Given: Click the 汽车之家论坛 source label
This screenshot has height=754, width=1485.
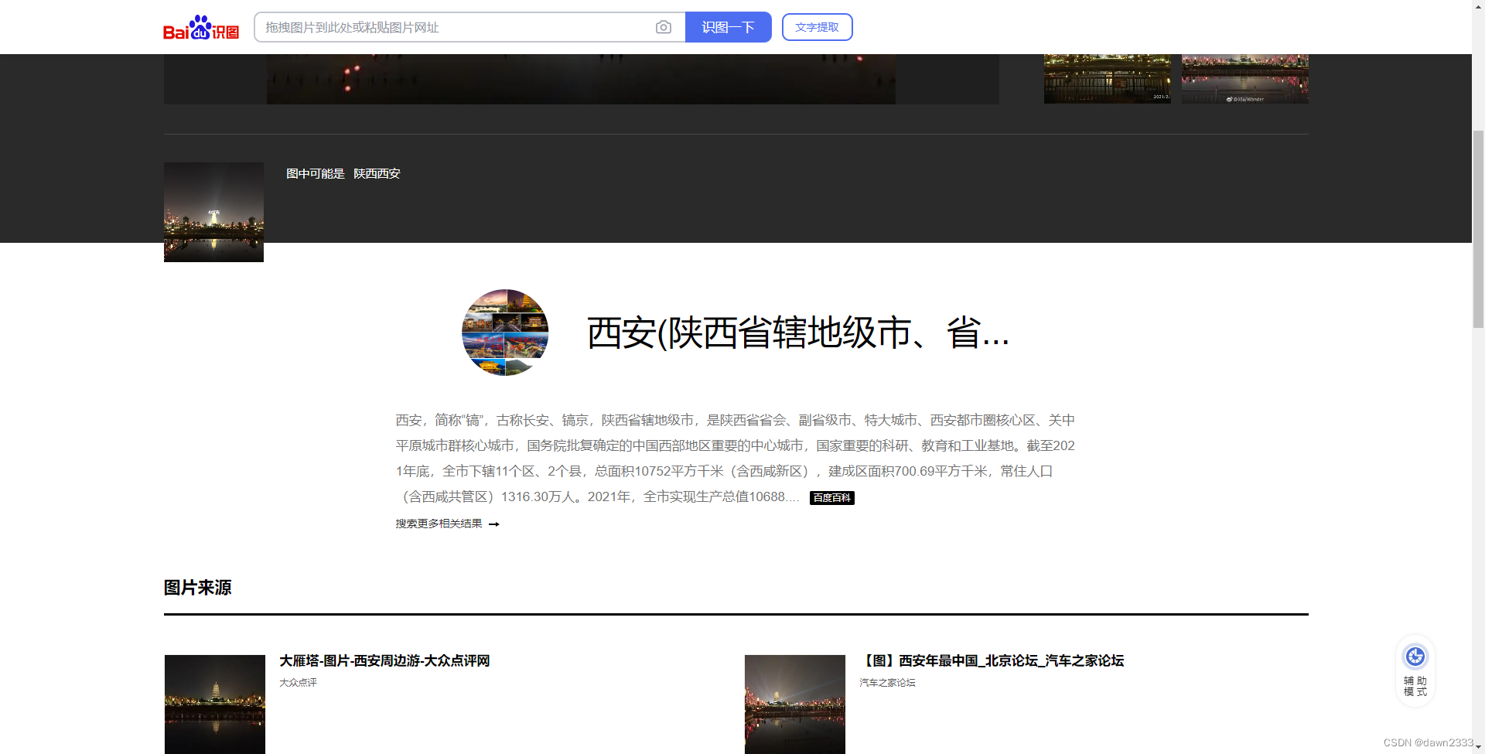Looking at the screenshot, I should point(886,683).
